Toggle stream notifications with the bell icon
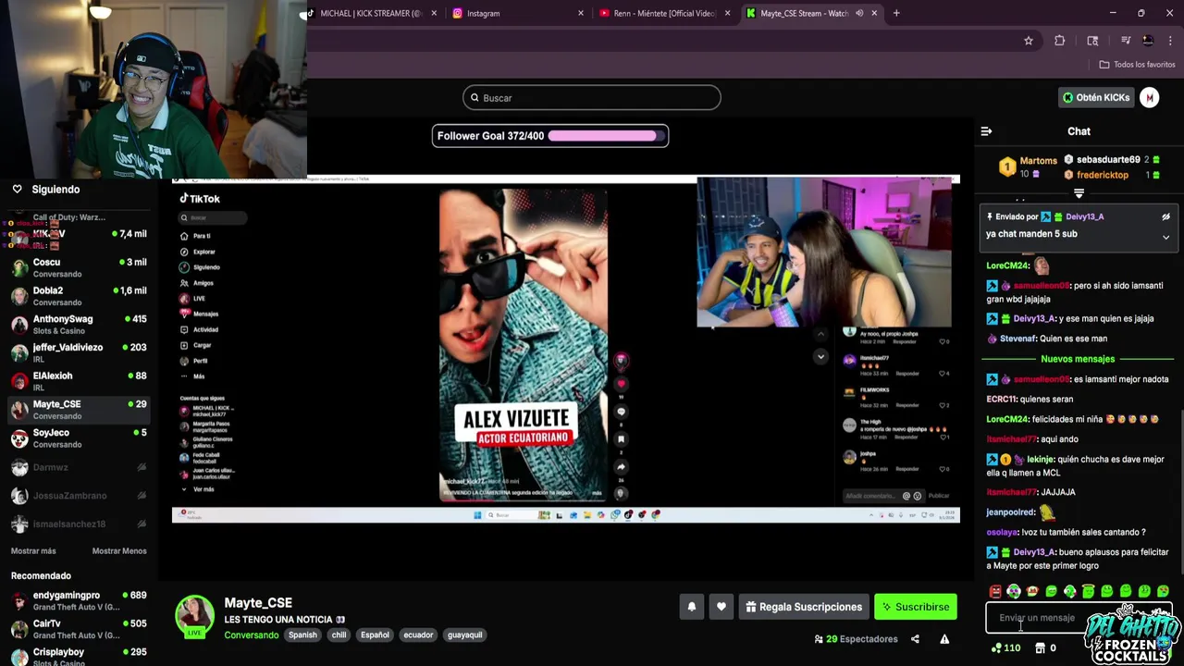This screenshot has width=1184, height=666. (691, 607)
